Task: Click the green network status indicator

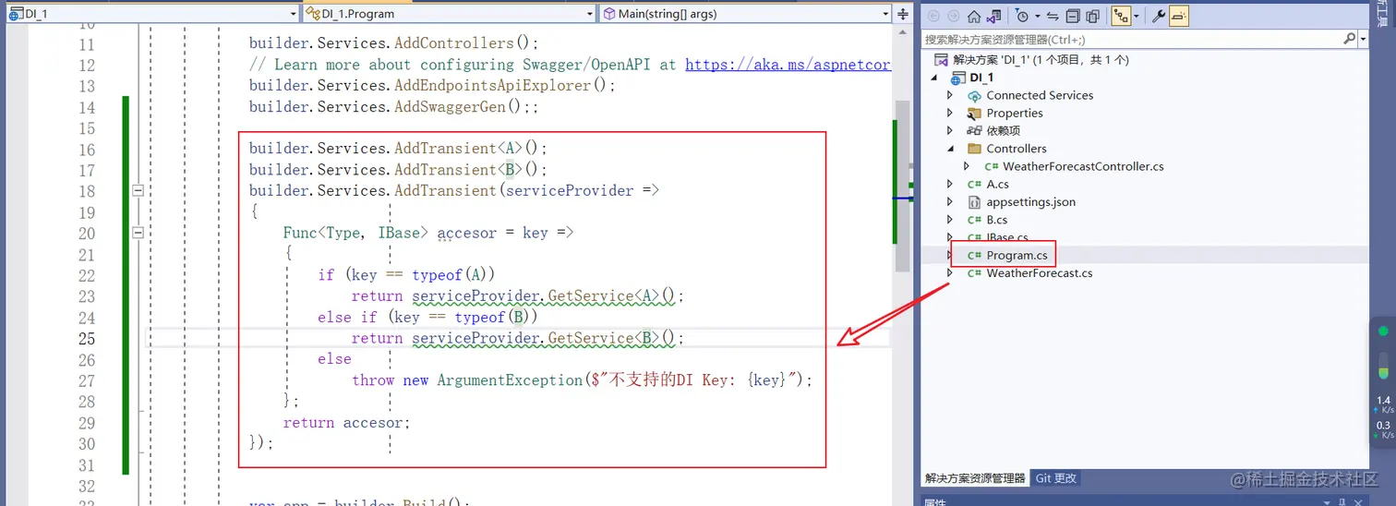Action: click(x=1383, y=331)
